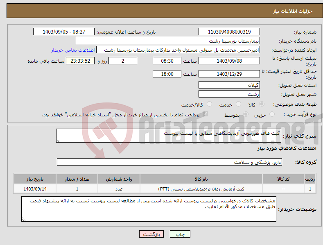Click the چاپ (print) button
The width and height of the screenshot is (323, 245).
coord(180,234)
